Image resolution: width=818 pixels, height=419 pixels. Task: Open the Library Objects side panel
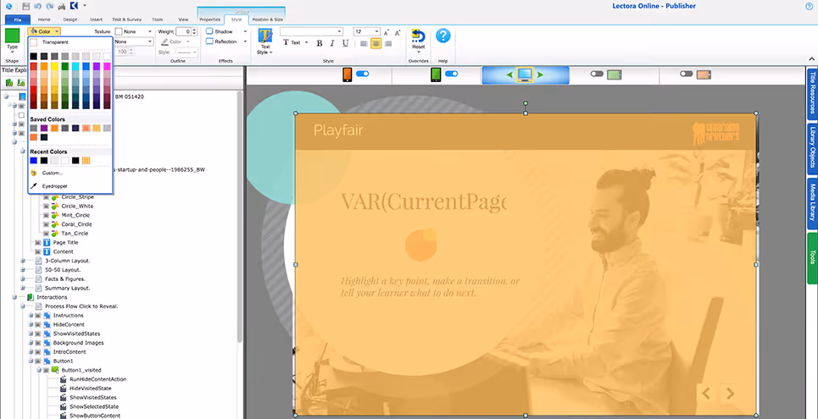(812, 148)
